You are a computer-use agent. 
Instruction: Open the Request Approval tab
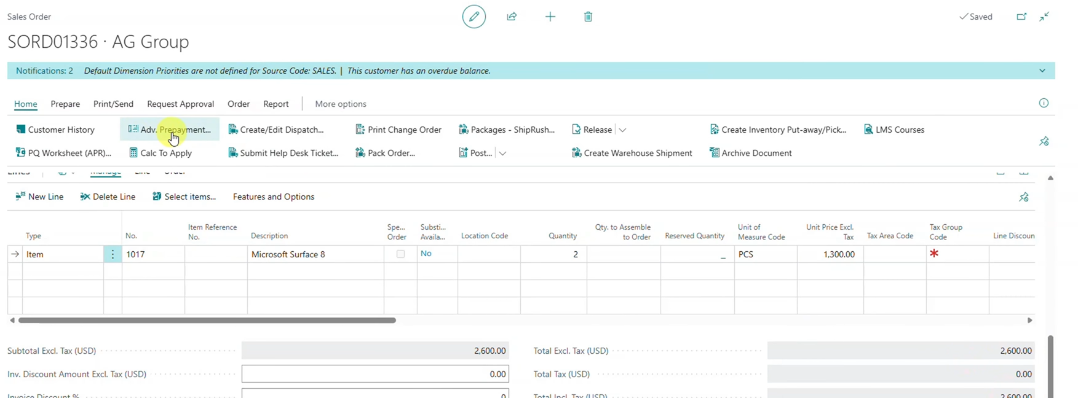tap(180, 104)
